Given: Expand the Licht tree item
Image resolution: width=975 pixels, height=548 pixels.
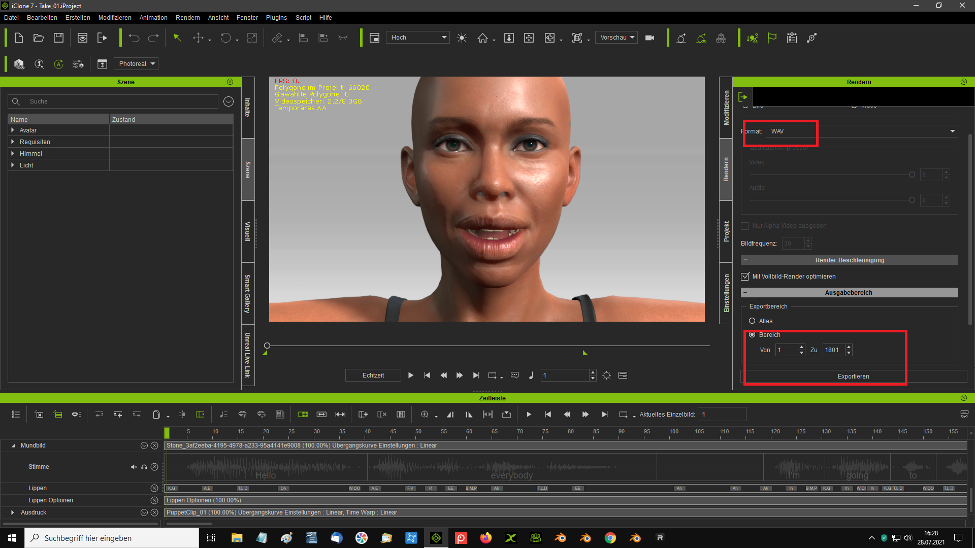Looking at the screenshot, I should click(13, 165).
